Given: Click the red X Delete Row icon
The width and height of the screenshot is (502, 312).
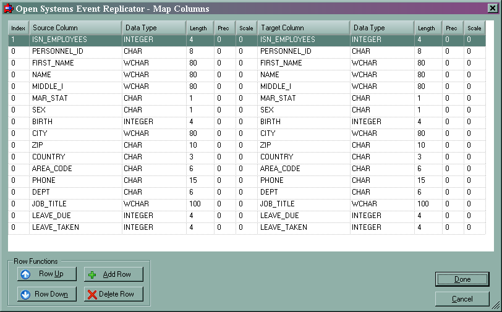Looking at the screenshot, I should coord(92,295).
